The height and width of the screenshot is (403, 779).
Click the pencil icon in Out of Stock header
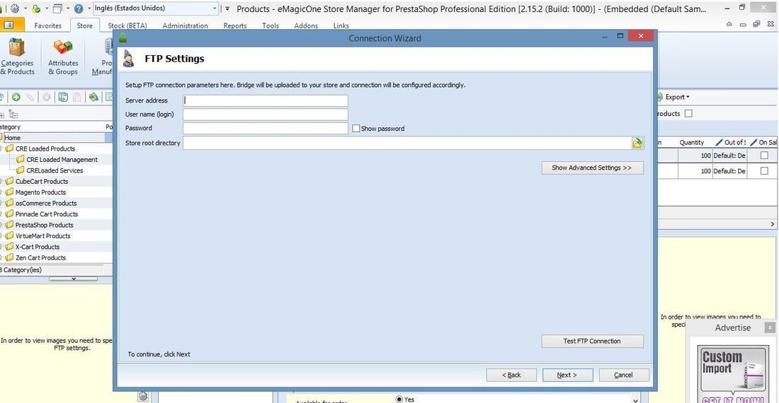pyautogui.click(x=719, y=142)
